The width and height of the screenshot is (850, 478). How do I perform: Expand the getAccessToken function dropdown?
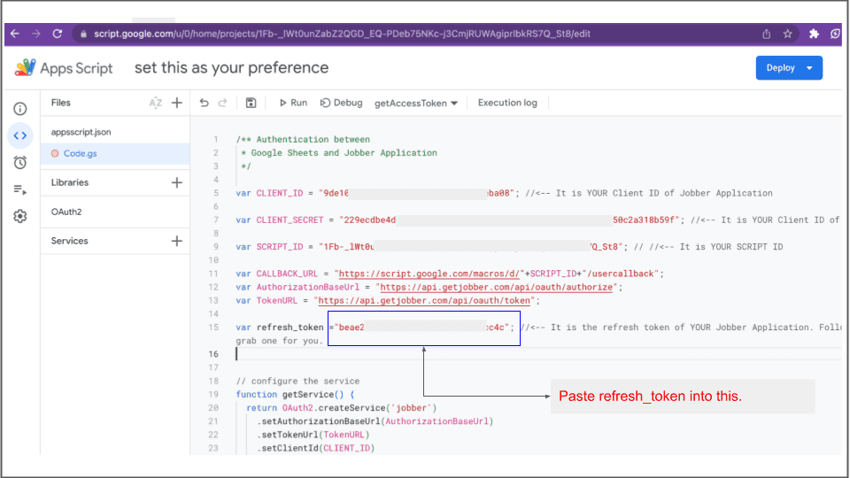coord(416,103)
